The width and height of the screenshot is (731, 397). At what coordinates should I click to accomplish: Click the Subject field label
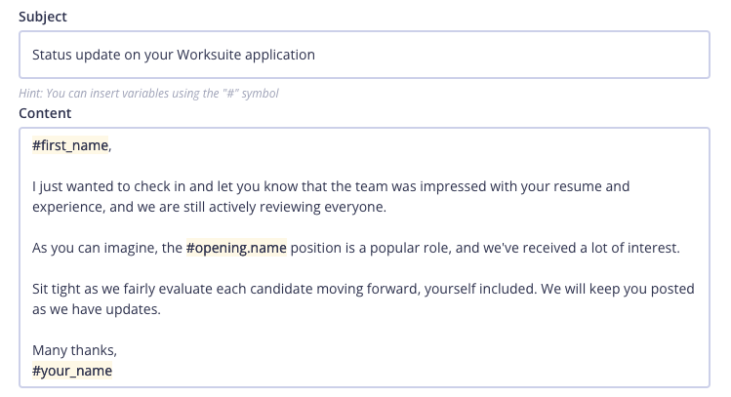coord(44,18)
